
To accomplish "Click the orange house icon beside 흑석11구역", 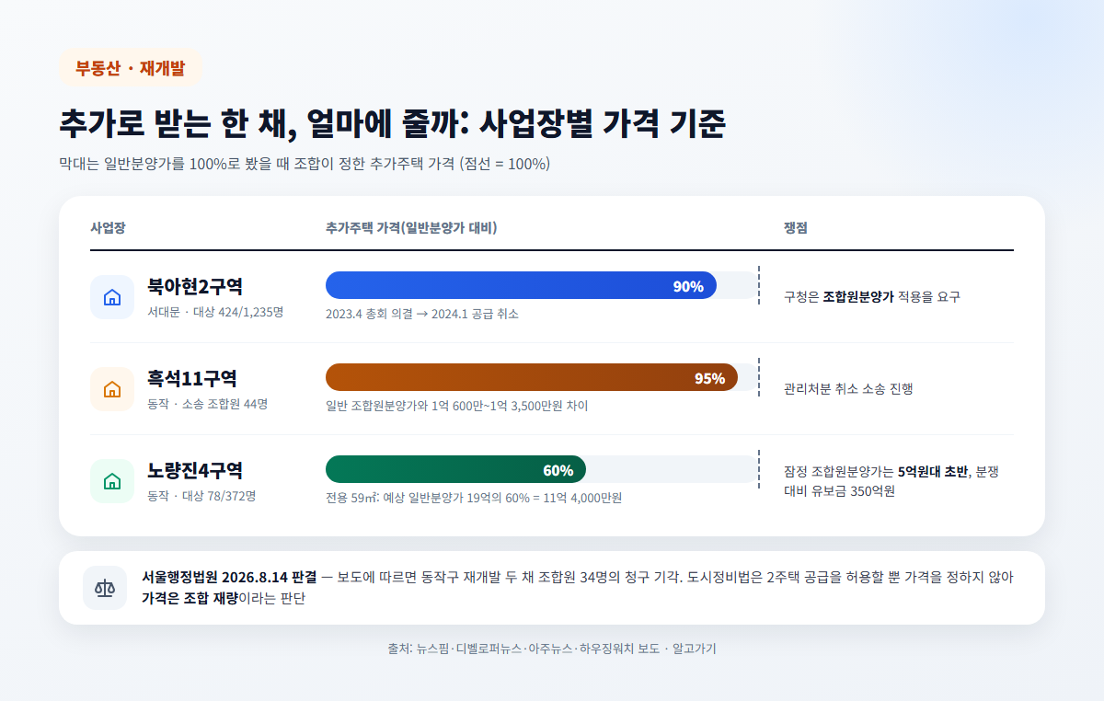I will (112, 389).
